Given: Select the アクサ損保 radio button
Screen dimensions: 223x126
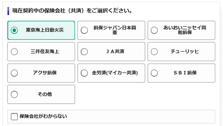Looking at the screenshot, I should tap(14, 73).
